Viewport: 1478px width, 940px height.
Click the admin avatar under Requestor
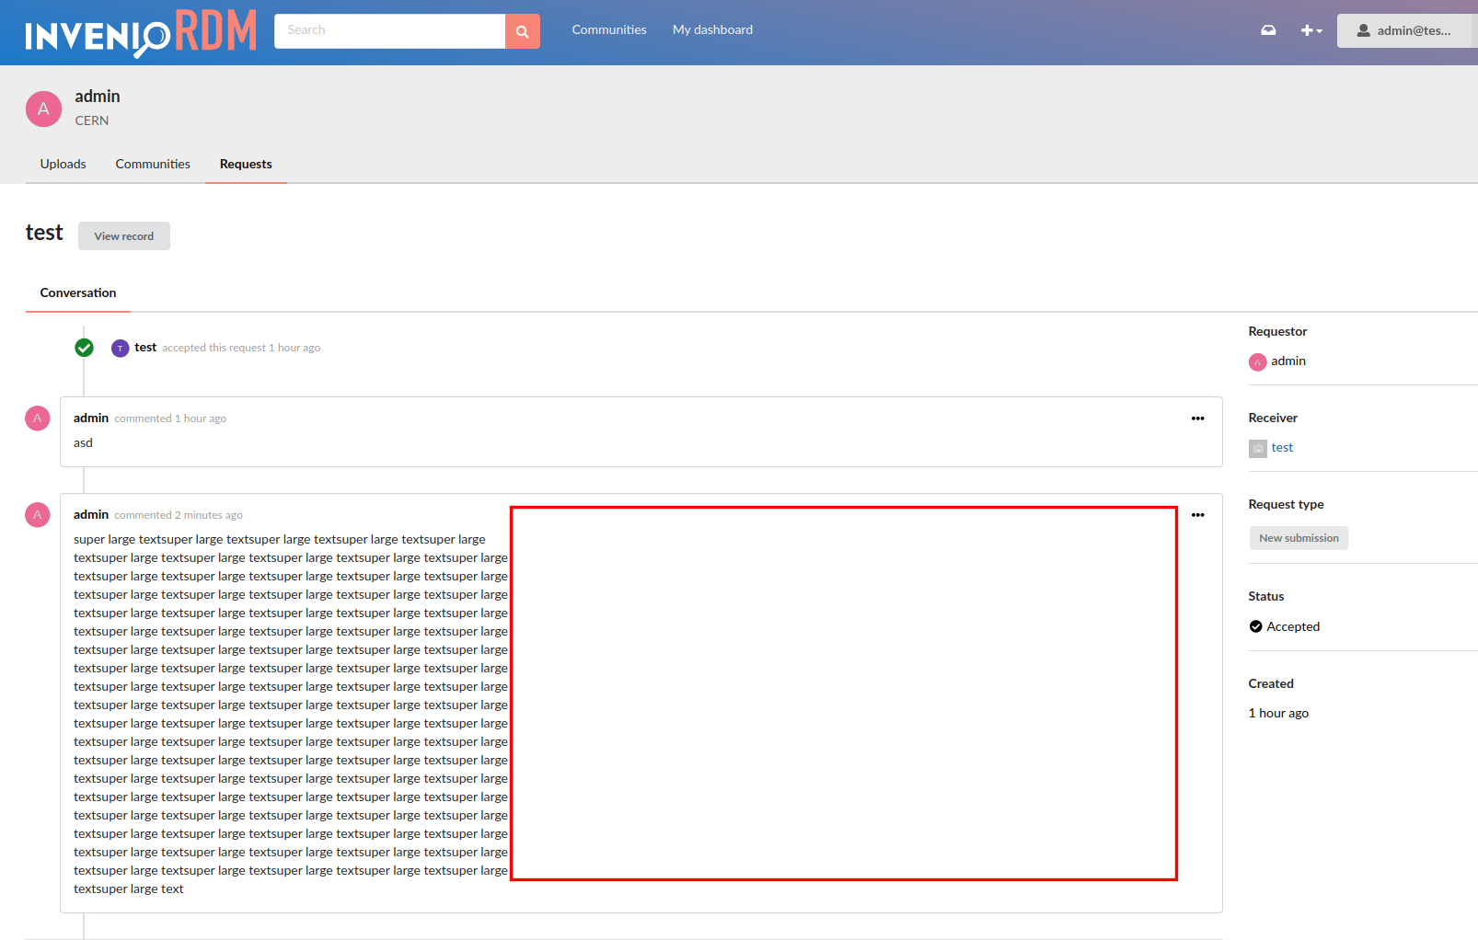click(x=1258, y=361)
